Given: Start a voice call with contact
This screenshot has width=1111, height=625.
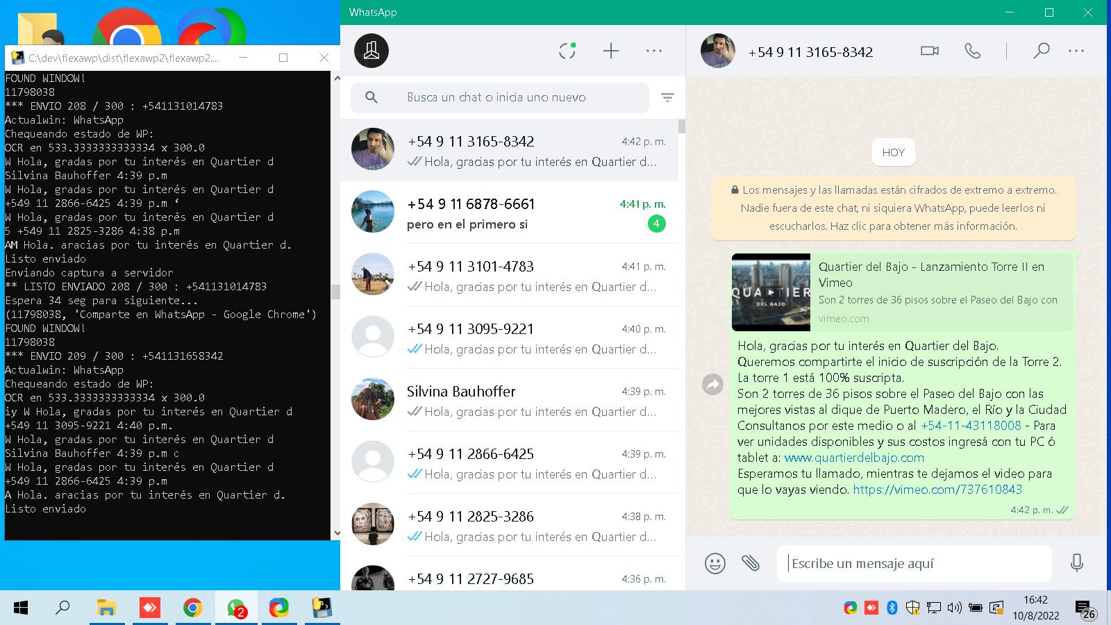Looking at the screenshot, I should coord(973,51).
